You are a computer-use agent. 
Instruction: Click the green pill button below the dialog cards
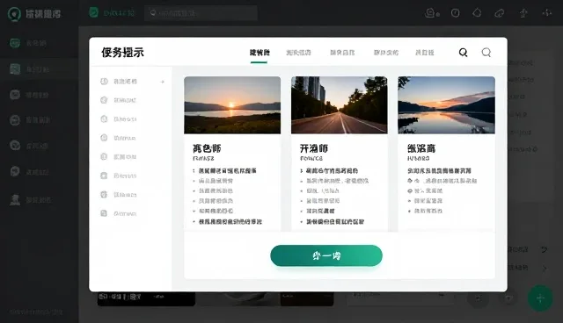click(x=326, y=255)
